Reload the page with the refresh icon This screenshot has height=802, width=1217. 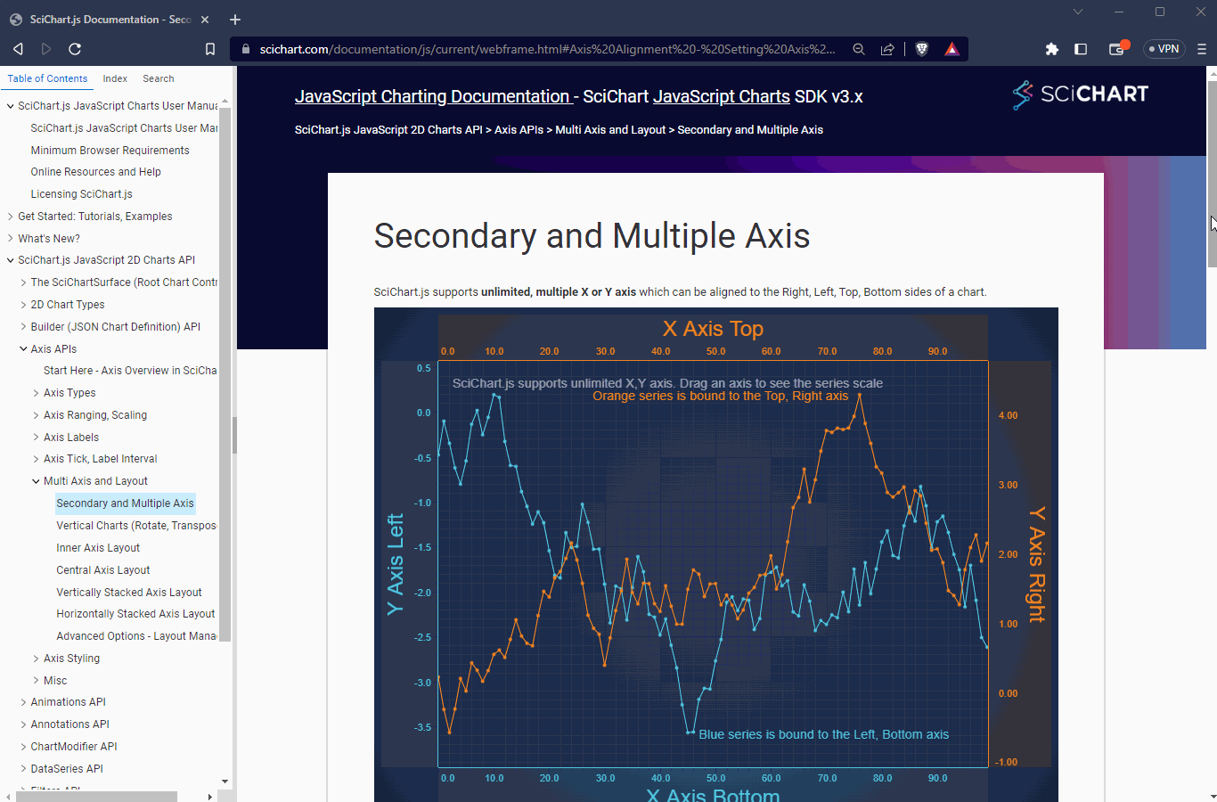(x=75, y=49)
